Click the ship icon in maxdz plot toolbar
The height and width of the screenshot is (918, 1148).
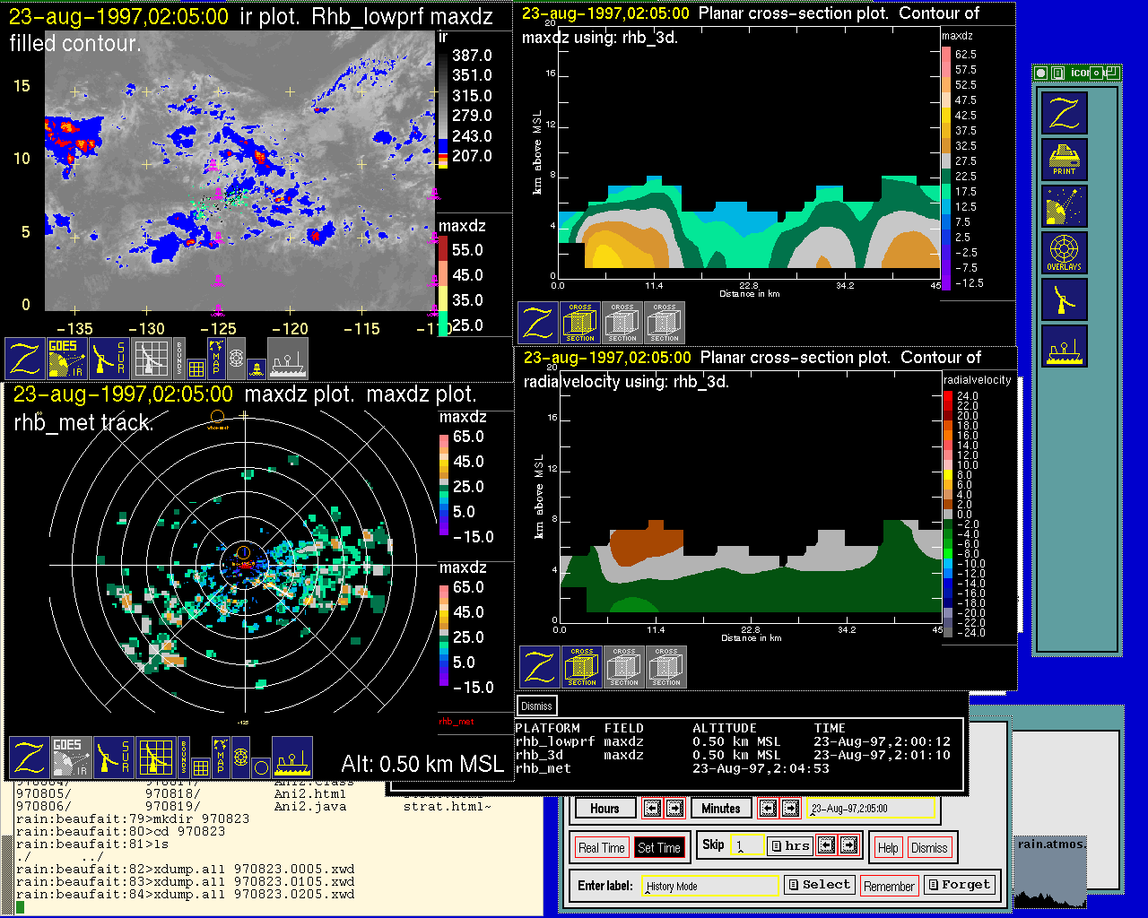tap(292, 758)
